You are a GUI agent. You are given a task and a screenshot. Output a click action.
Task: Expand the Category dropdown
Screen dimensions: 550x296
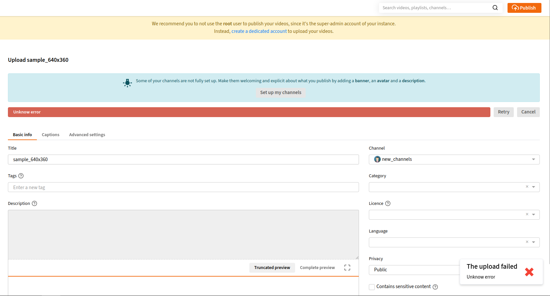(534, 187)
